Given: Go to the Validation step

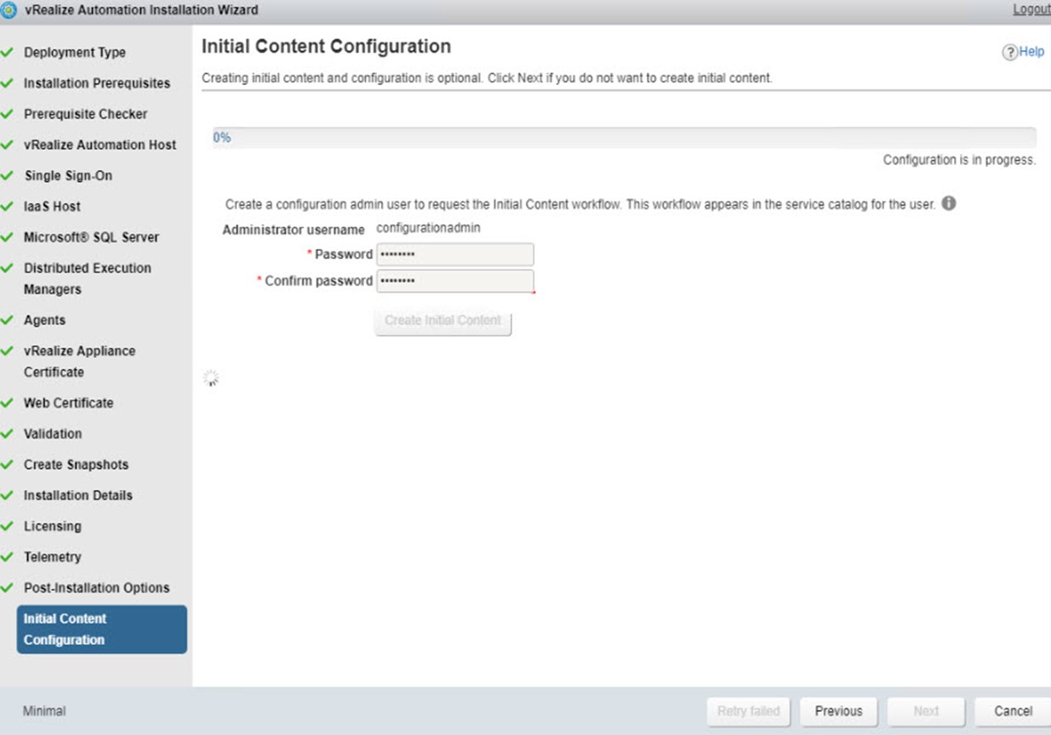Looking at the screenshot, I should (x=53, y=434).
